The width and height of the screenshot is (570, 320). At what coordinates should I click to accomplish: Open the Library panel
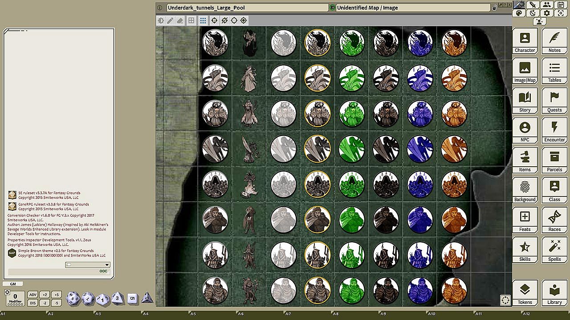[554, 293]
